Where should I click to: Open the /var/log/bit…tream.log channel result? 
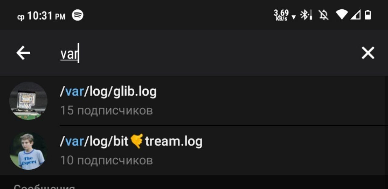coord(194,150)
